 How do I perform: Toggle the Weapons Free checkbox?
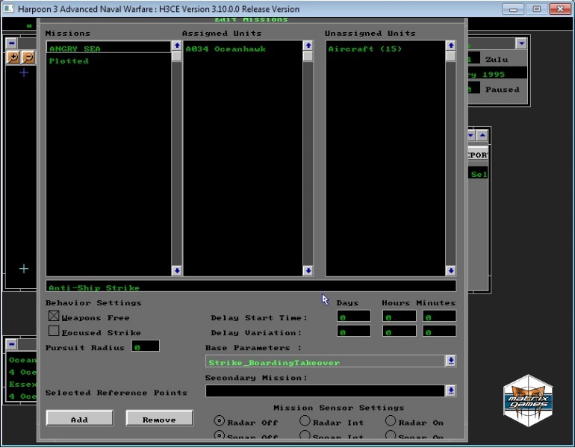(x=54, y=317)
